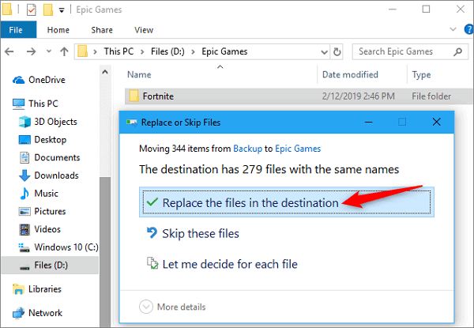474x328 pixels.
Task: Choose Skip these files option
Action: (x=200, y=233)
